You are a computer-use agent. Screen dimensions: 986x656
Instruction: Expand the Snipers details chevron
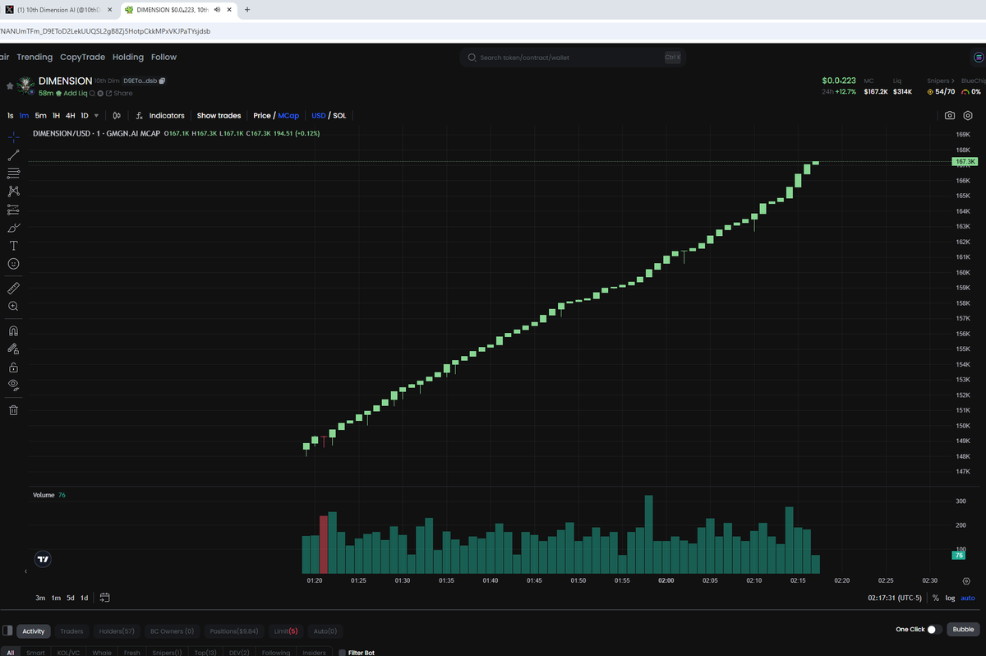[953, 81]
